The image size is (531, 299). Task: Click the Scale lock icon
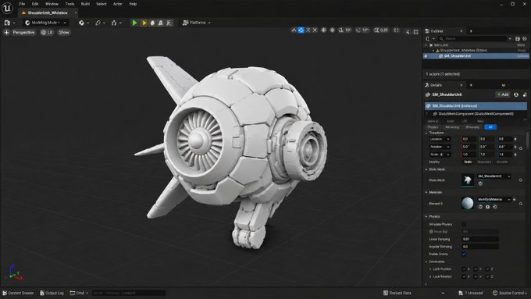441,155
